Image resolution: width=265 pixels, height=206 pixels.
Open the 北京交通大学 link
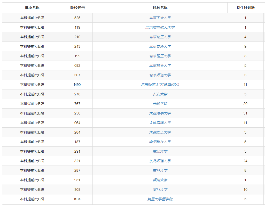pos(160,46)
